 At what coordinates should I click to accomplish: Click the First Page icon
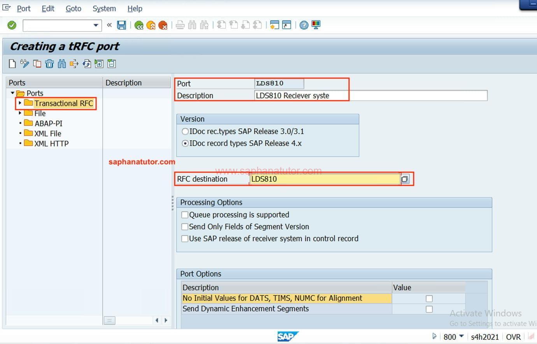tap(221, 25)
